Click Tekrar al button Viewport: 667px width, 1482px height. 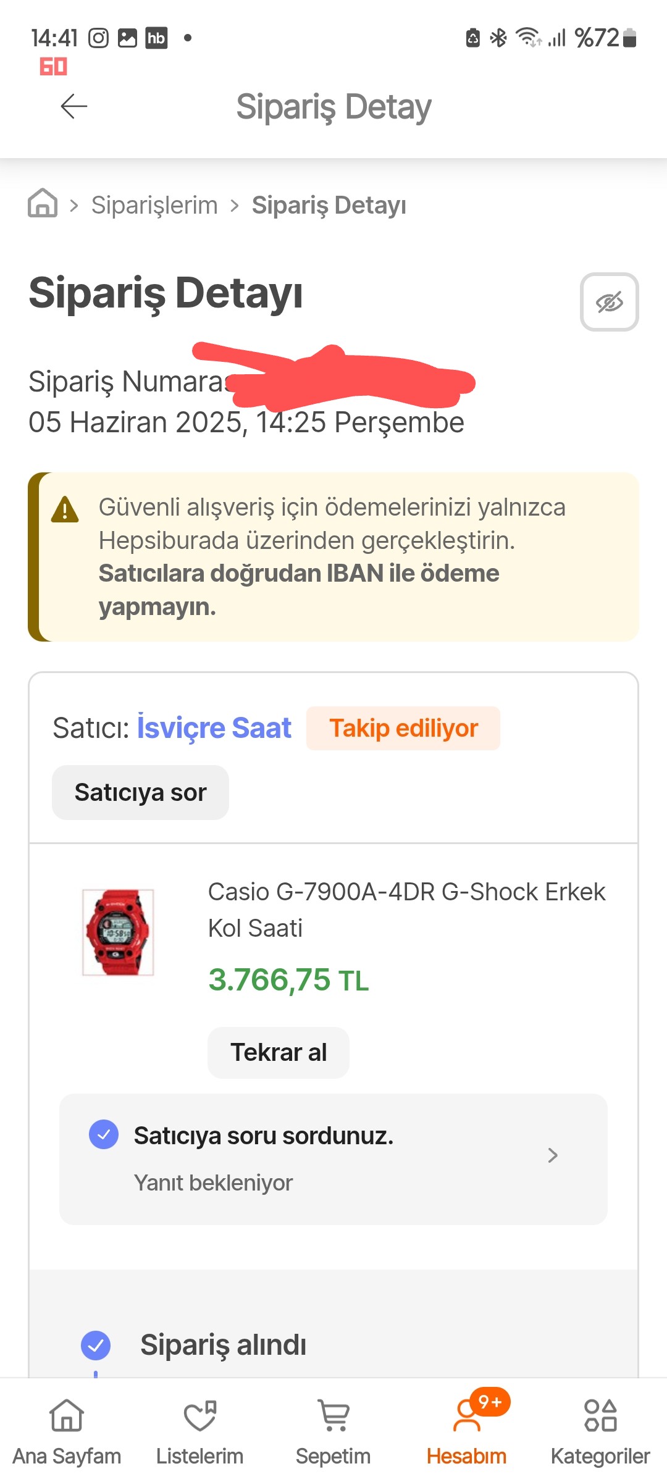pos(279,1052)
